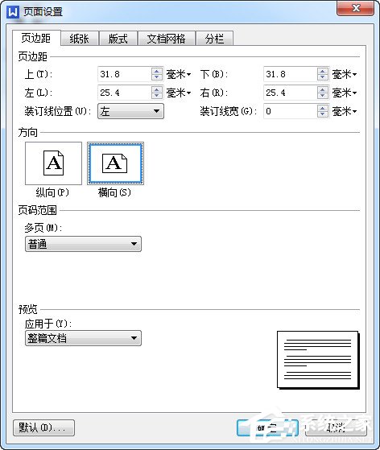This screenshot has width=380, height=450.
Task: Open the 装订线位置 gutter position dropdown
Action: (130, 111)
